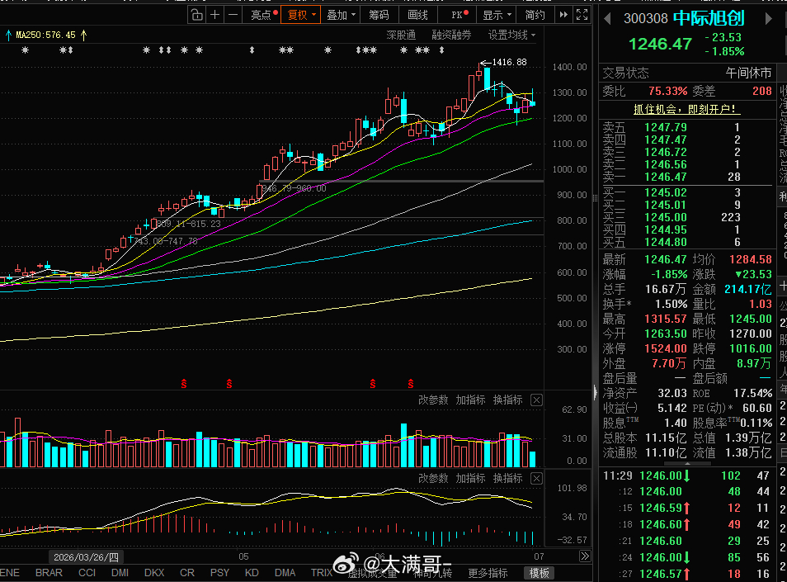Click the rightmost red S marker
Viewport: 787px width, 582px height.
pyautogui.click(x=411, y=384)
